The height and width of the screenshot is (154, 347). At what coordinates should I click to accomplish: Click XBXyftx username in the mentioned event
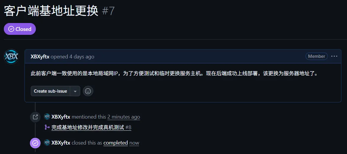61,117
